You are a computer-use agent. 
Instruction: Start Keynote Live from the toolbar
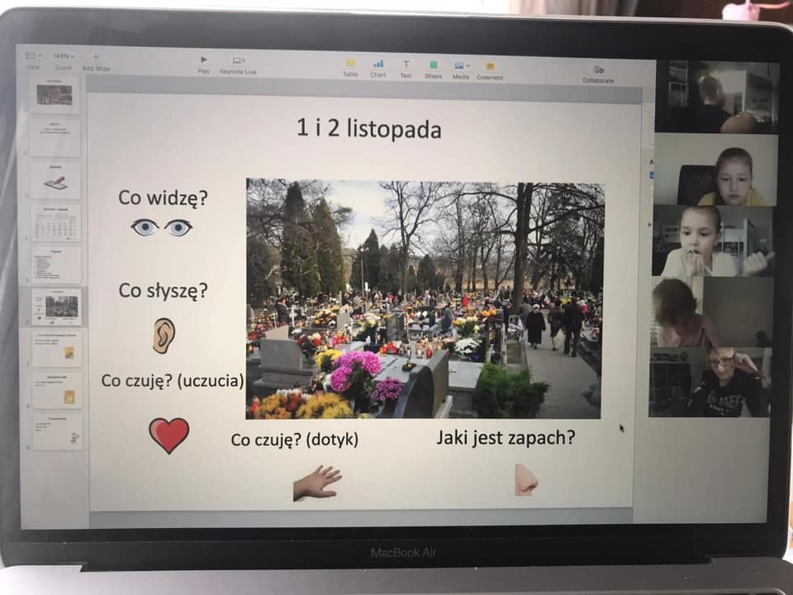[238, 61]
